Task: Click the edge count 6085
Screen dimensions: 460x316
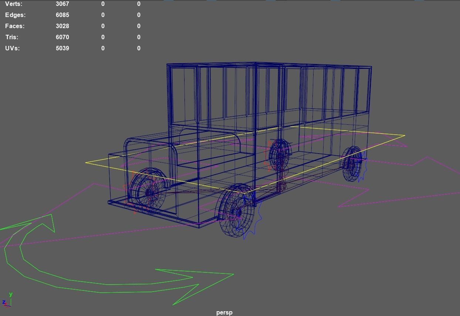Action: point(62,15)
